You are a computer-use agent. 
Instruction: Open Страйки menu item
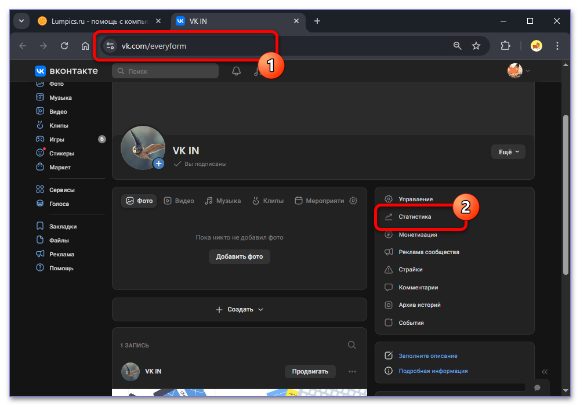pyautogui.click(x=403, y=270)
